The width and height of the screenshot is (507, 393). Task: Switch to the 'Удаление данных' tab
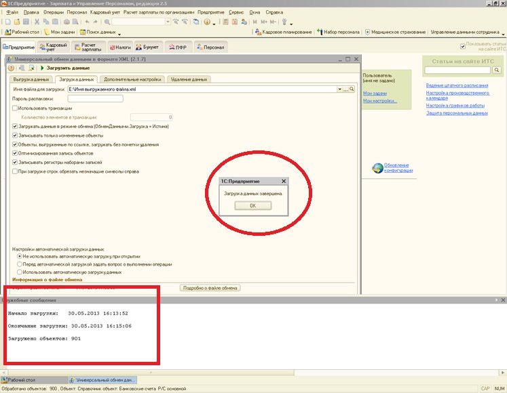[x=189, y=79]
